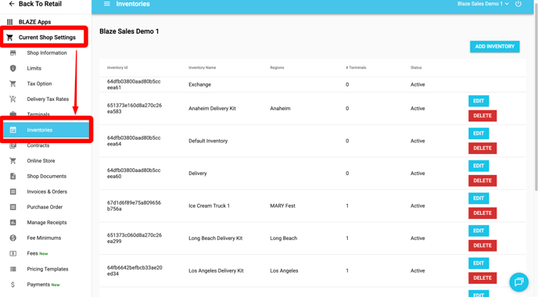The width and height of the screenshot is (538, 297).
Task: Click the Shop Information store icon
Action: point(13,53)
